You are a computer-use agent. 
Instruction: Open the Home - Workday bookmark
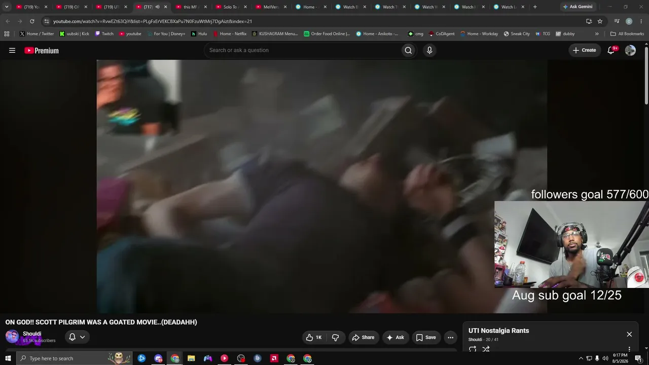pyautogui.click(x=479, y=34)
